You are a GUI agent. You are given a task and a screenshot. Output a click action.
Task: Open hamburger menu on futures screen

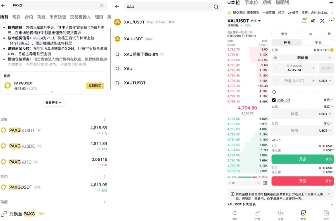tap(331, 3)
